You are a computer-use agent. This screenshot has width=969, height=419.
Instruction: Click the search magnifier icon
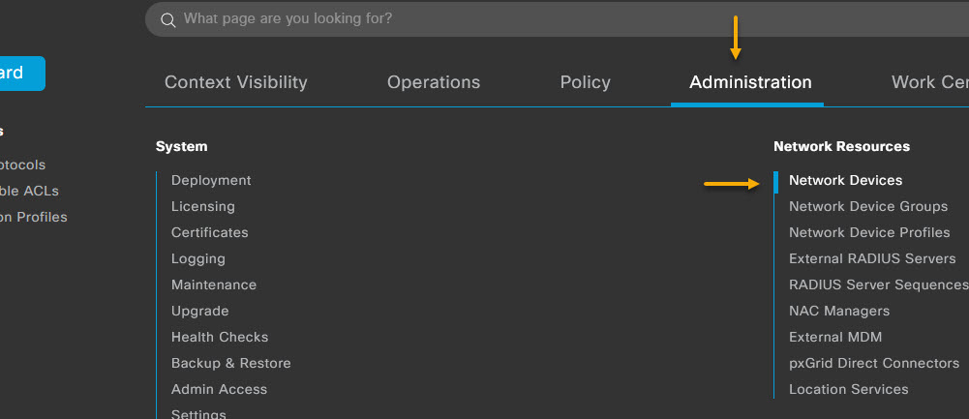point(168,19)
